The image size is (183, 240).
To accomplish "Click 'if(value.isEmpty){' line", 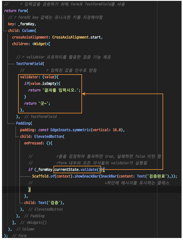I will [42, 83].
